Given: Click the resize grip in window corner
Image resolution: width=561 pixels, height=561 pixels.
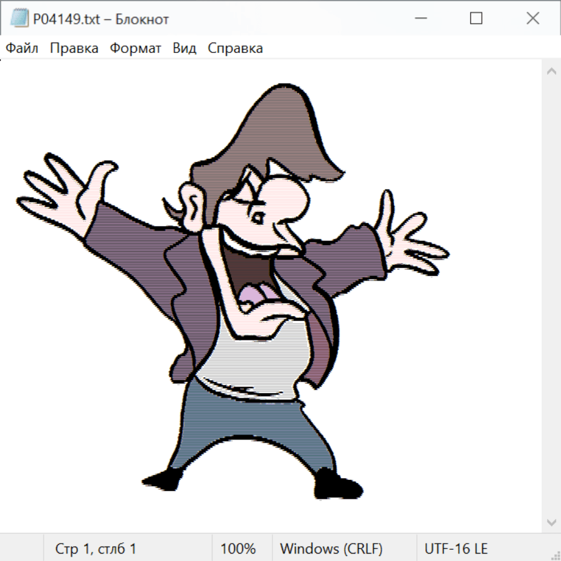Looking at the screenshot, I should [555, 555].
